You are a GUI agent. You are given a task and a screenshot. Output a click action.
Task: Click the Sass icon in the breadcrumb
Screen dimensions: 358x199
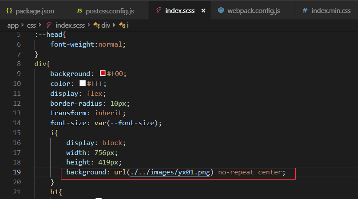coord(49,25)
